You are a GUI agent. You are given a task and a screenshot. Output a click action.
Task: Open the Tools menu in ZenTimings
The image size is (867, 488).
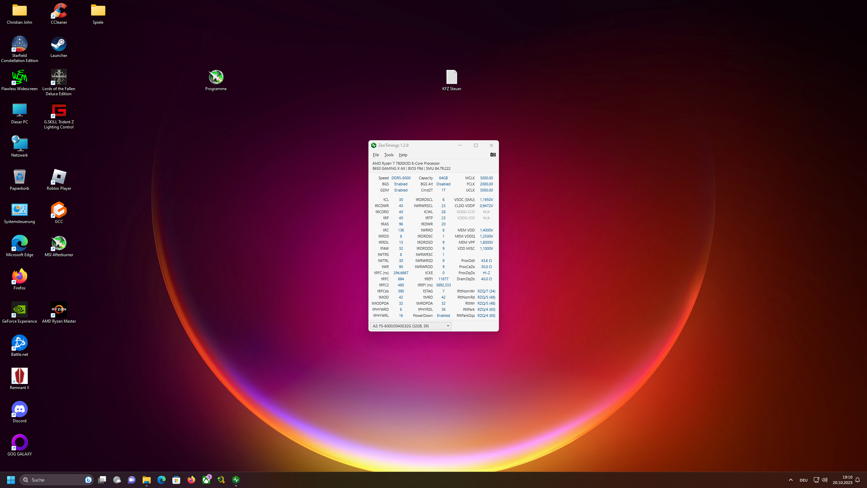(388, 155)
